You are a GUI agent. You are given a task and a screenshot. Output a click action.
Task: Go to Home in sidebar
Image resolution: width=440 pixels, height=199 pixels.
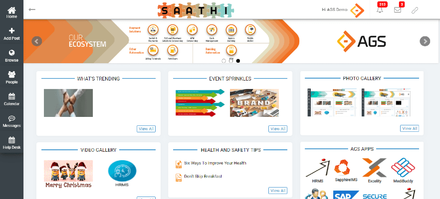[x=11, y=12]
